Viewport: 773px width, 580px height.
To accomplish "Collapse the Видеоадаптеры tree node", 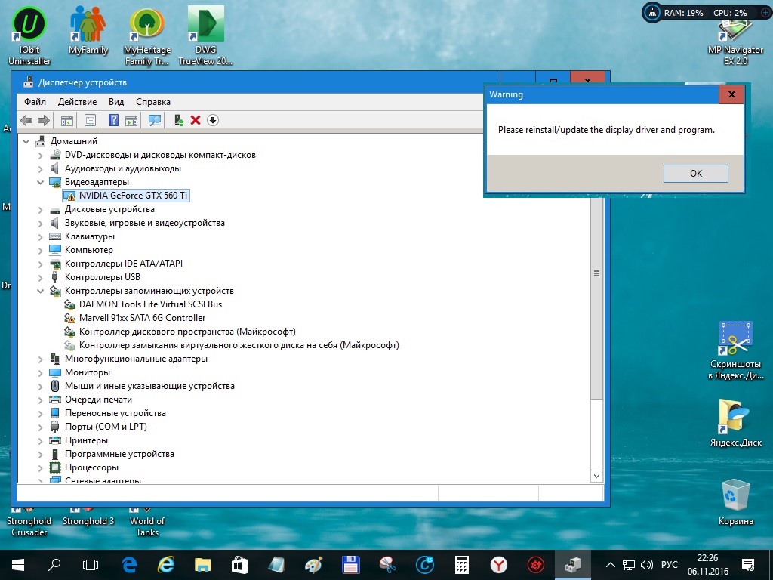I will point(41,182).
